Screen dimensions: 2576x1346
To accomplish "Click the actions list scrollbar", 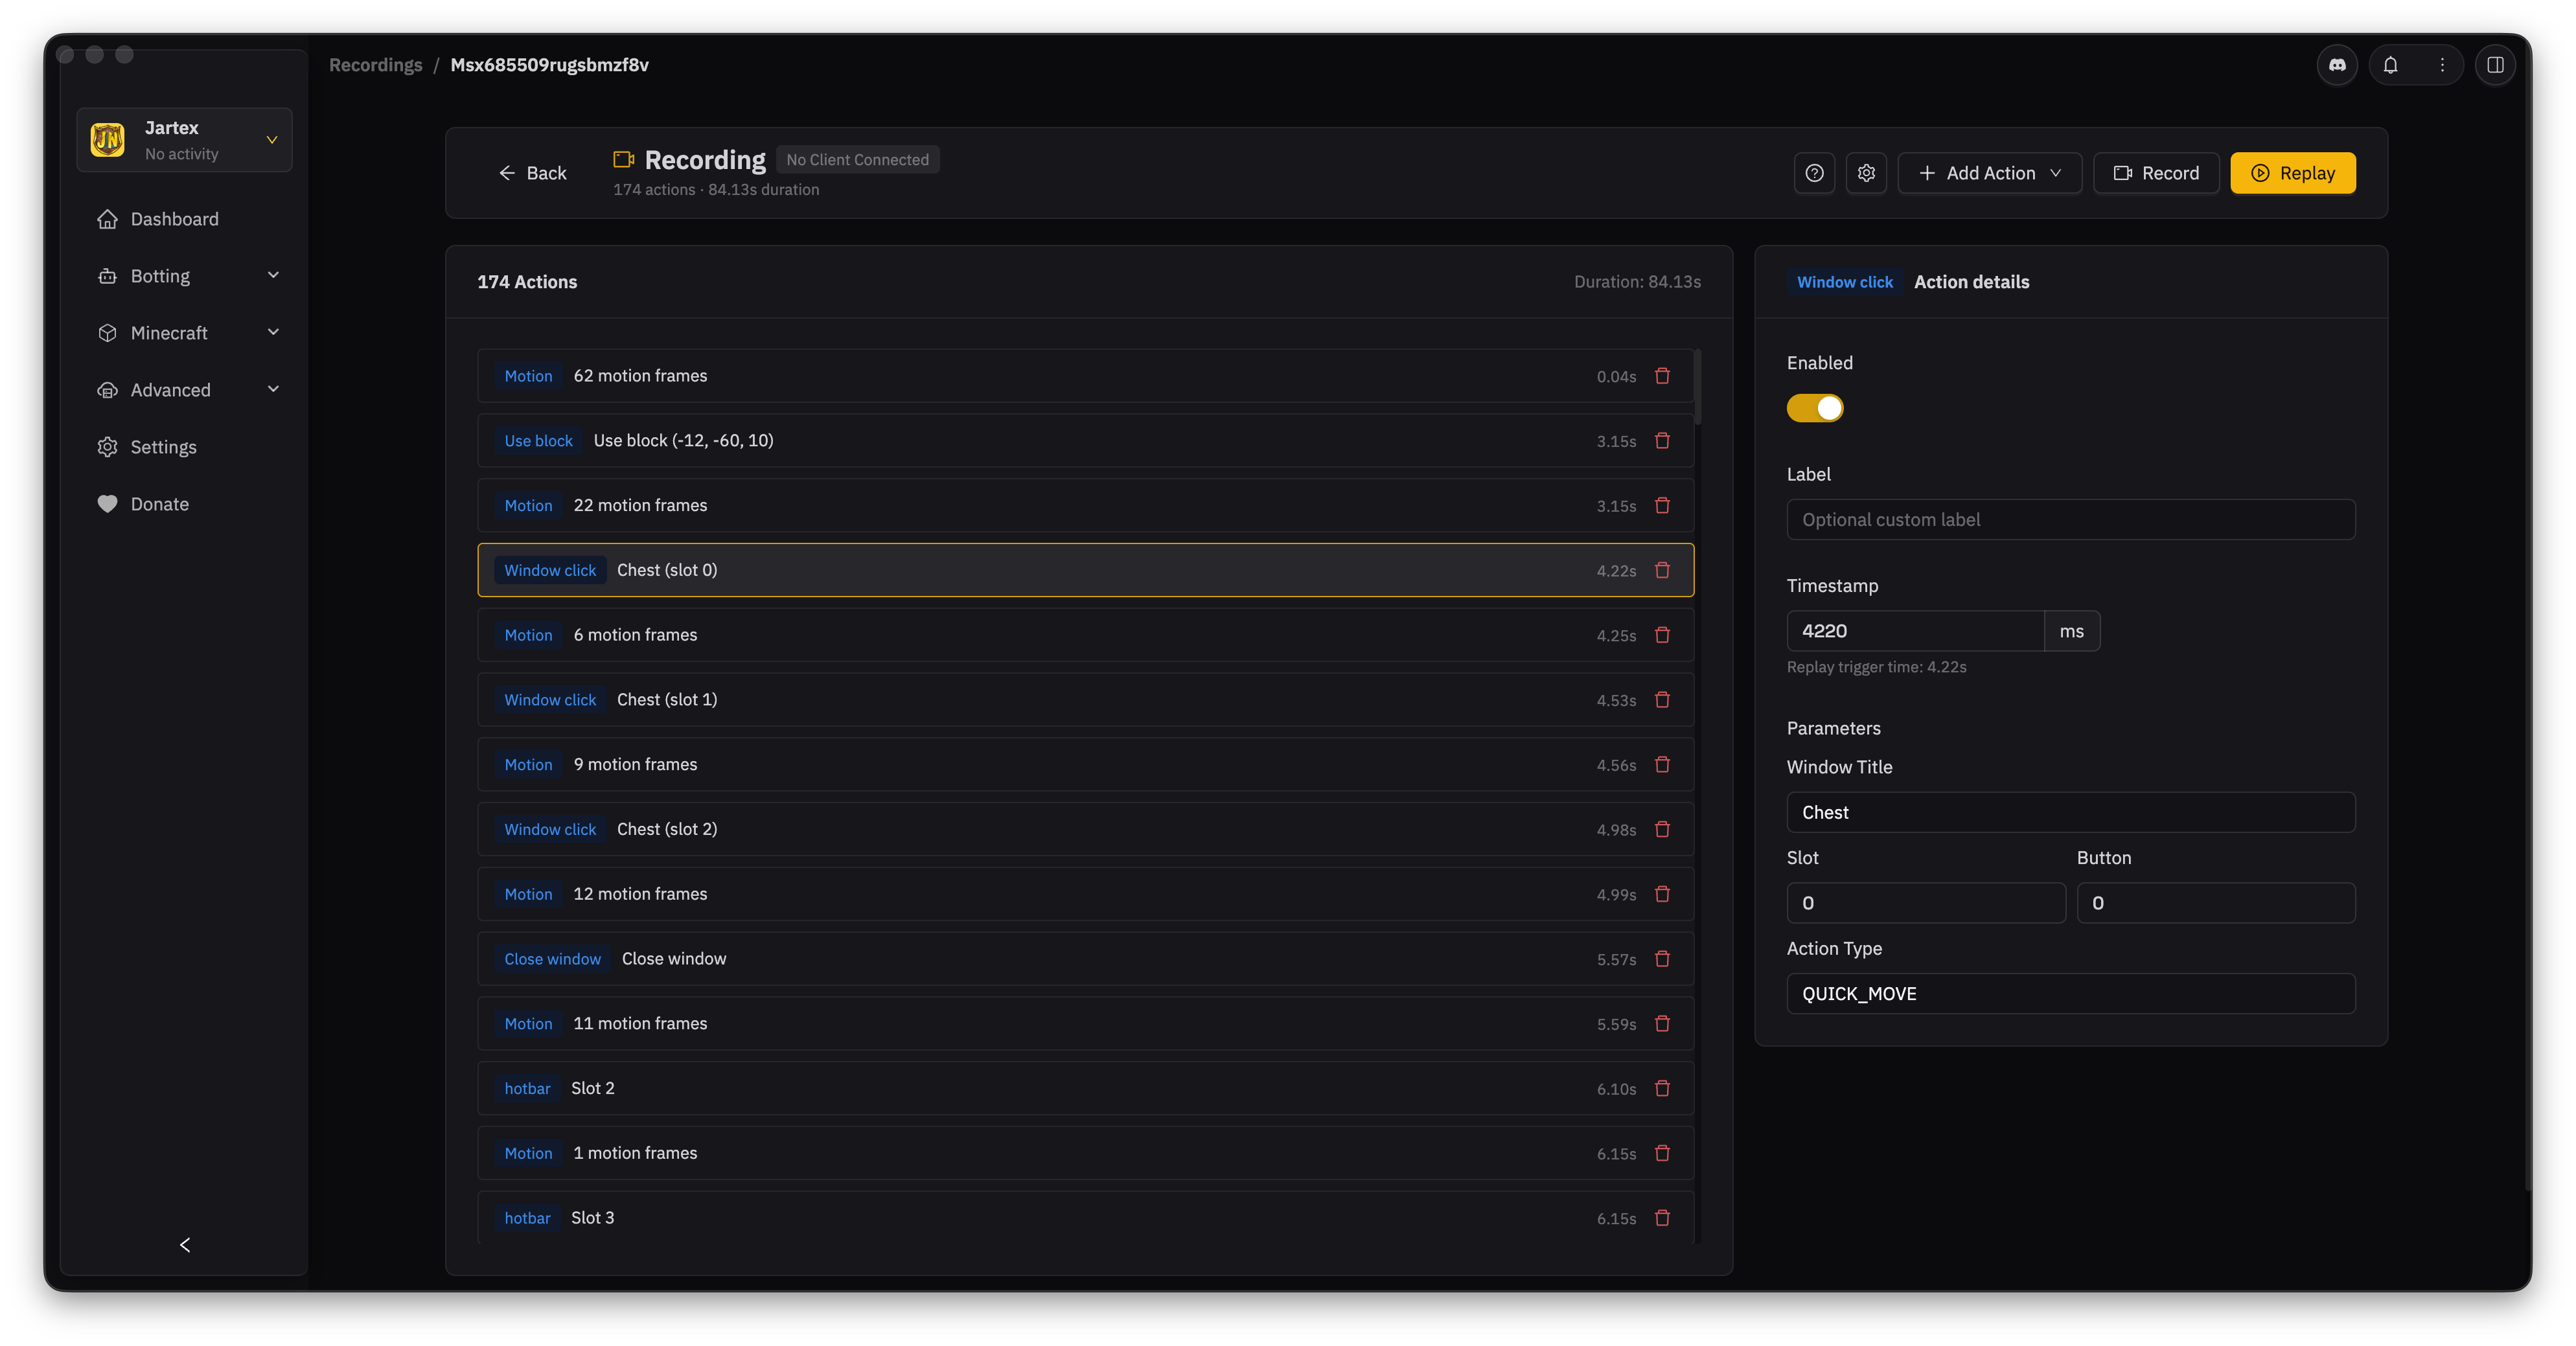I will (x=1698, y=386).
